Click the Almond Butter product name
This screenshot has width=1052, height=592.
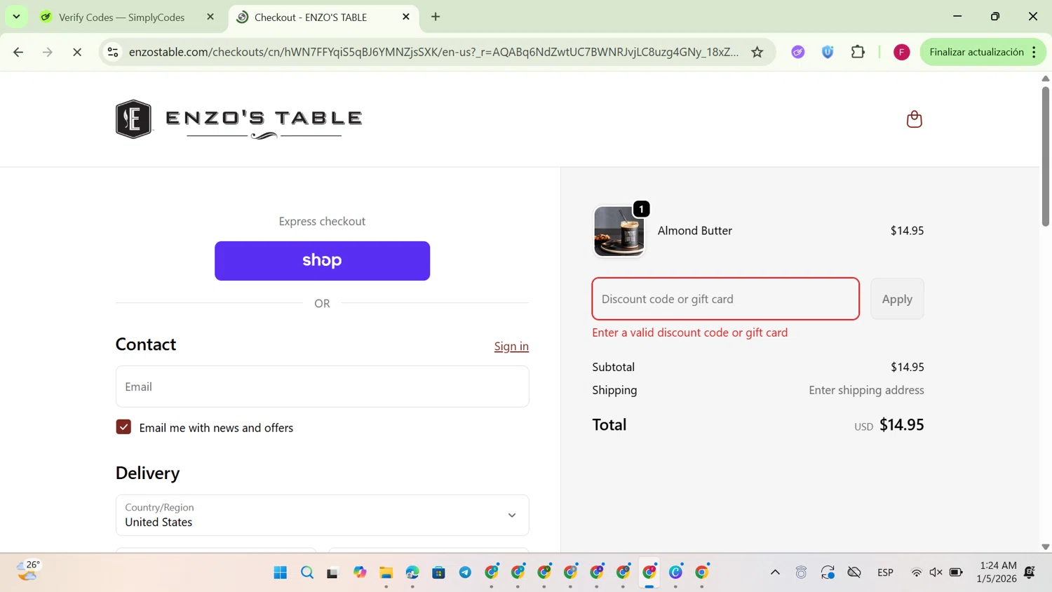pos(694,231)
